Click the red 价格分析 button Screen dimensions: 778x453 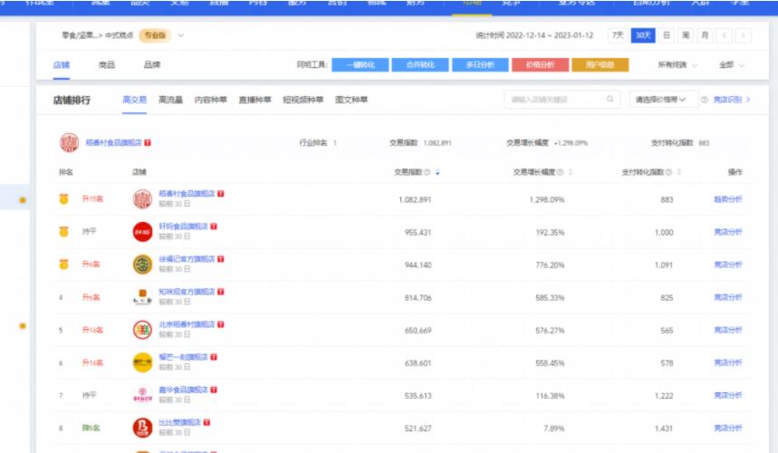point(540,65)
